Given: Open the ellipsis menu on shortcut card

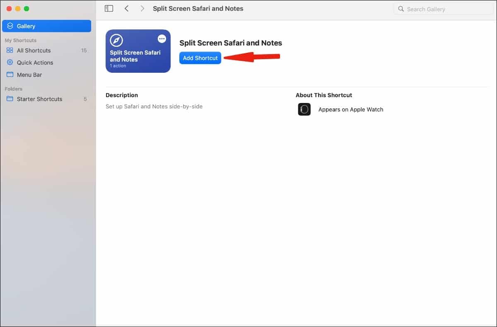Looking at the screenshot, I should tap(162, 39).
